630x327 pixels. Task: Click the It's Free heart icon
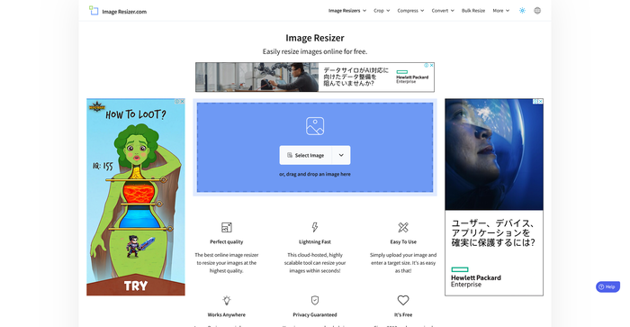click(403, 300)
